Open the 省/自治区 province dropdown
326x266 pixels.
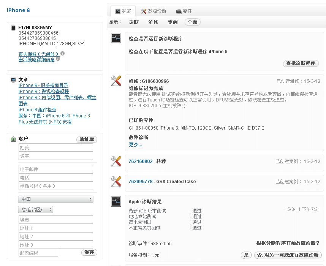(36, 209)
